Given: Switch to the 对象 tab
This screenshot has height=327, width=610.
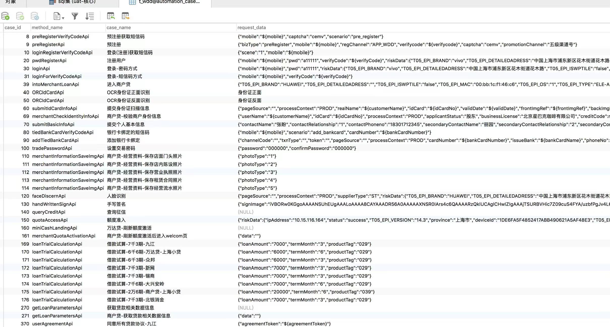Looking at the screenshot, I should point(11,2).
